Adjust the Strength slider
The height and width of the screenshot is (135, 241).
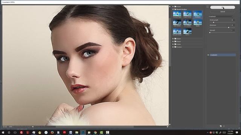(x=210, y=33)
